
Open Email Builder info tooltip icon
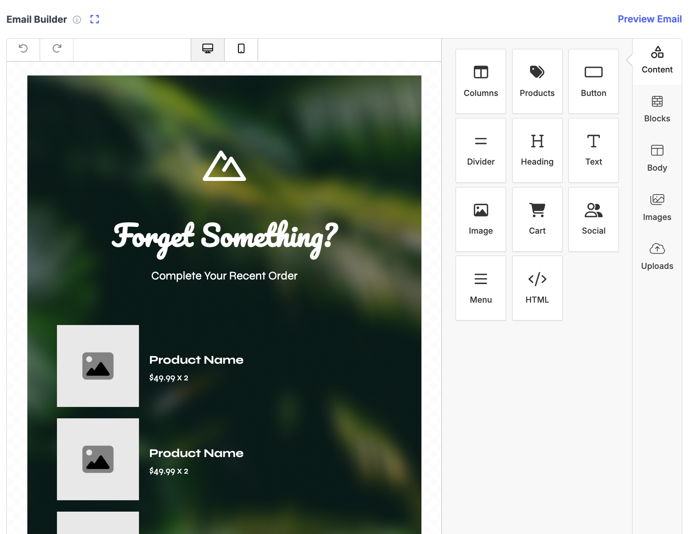point(77,20)
